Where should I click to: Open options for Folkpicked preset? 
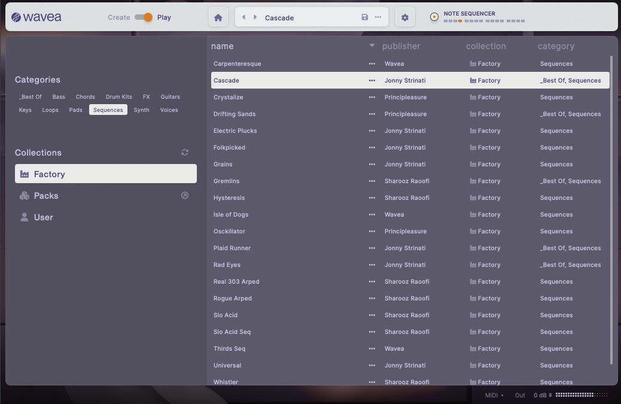pos(372,147)
